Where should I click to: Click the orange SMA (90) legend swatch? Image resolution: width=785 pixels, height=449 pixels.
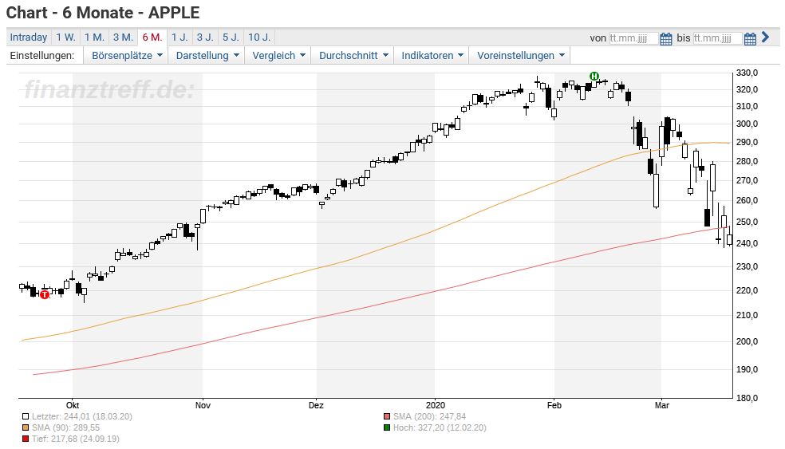click(26, 427)
